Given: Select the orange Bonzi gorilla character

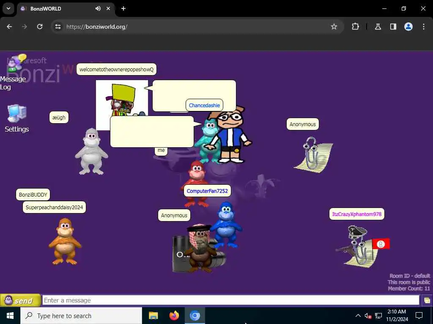Looking at the screenshot, I should (65, 241).
